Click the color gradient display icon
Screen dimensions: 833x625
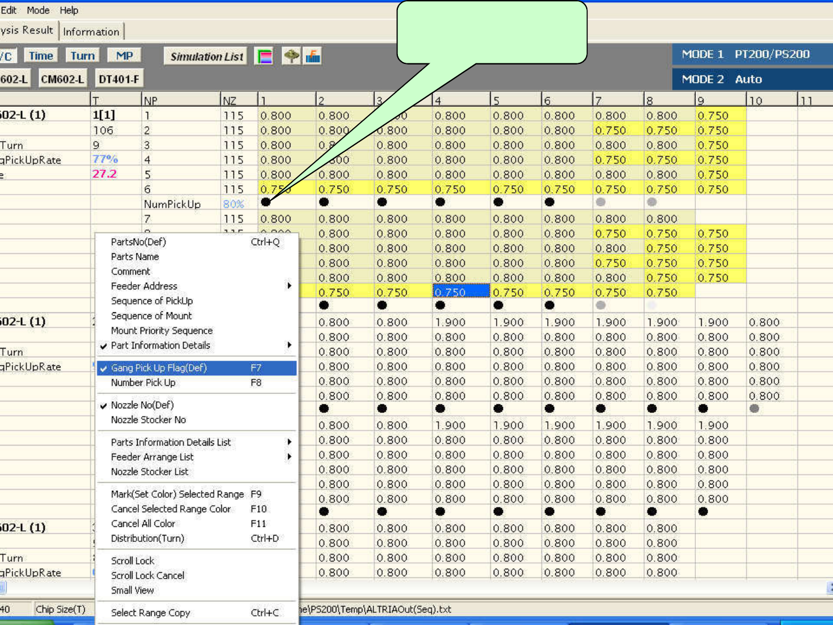pos(264,56)
